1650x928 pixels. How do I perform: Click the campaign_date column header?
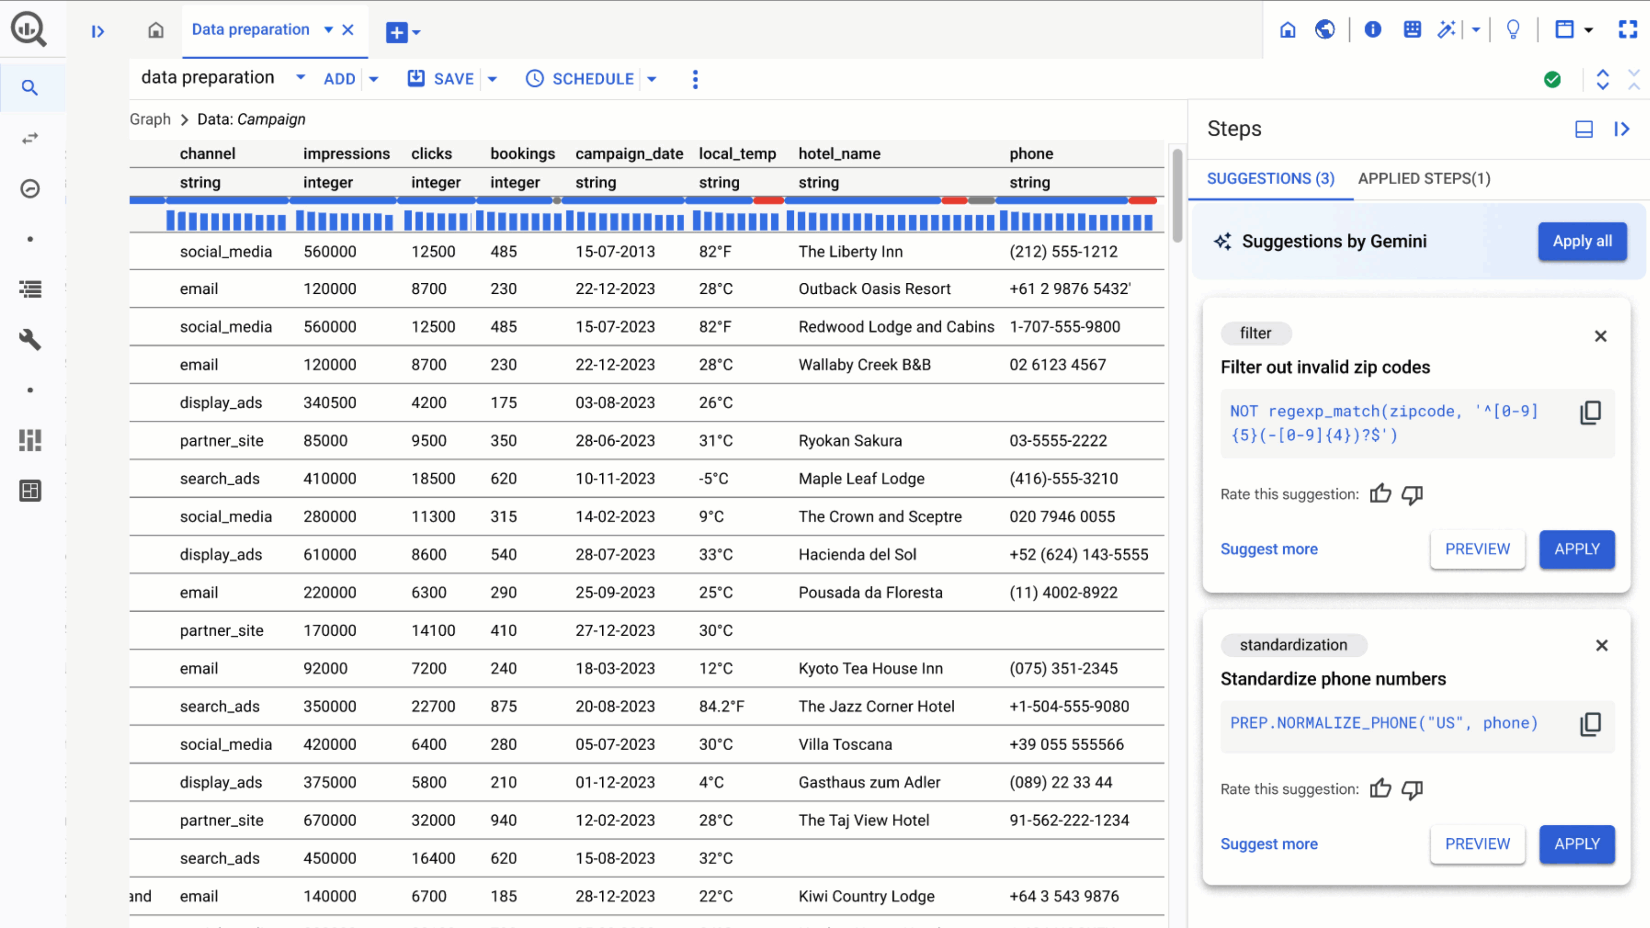(628, 153)
